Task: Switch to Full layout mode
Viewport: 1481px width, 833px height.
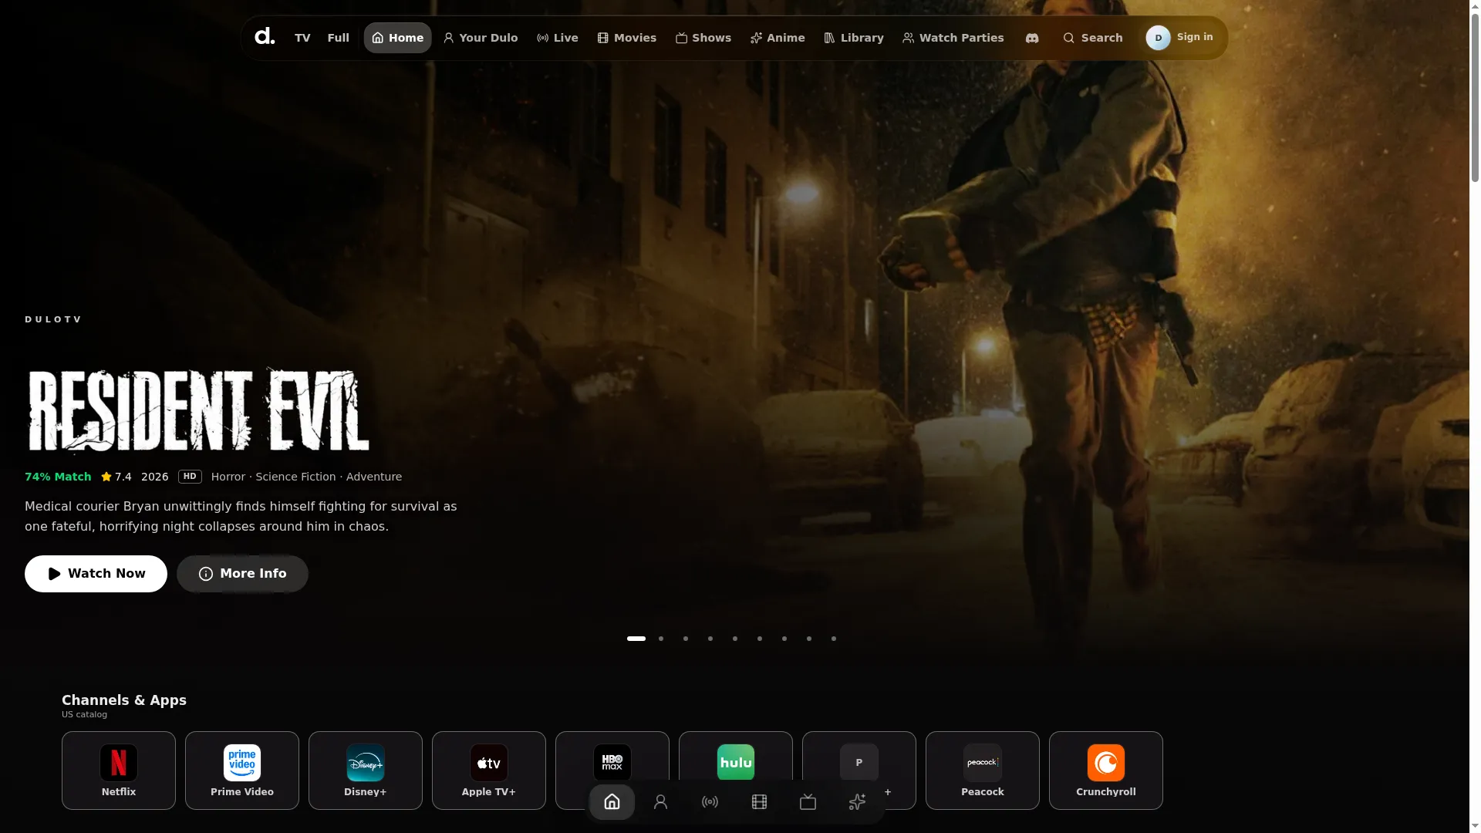Action: pyautogui.click(x=338, y=38)
